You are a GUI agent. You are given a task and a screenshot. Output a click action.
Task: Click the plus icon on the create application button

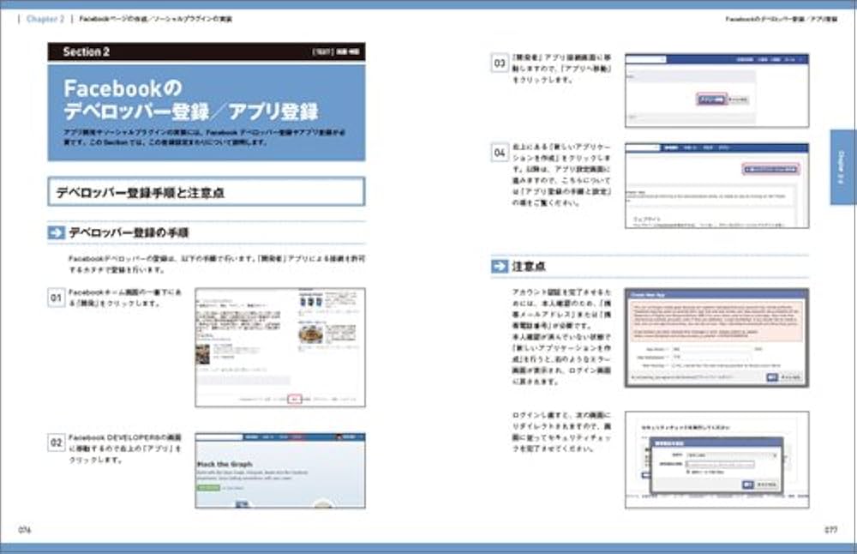pyautogui.click(x=750, y=169)
